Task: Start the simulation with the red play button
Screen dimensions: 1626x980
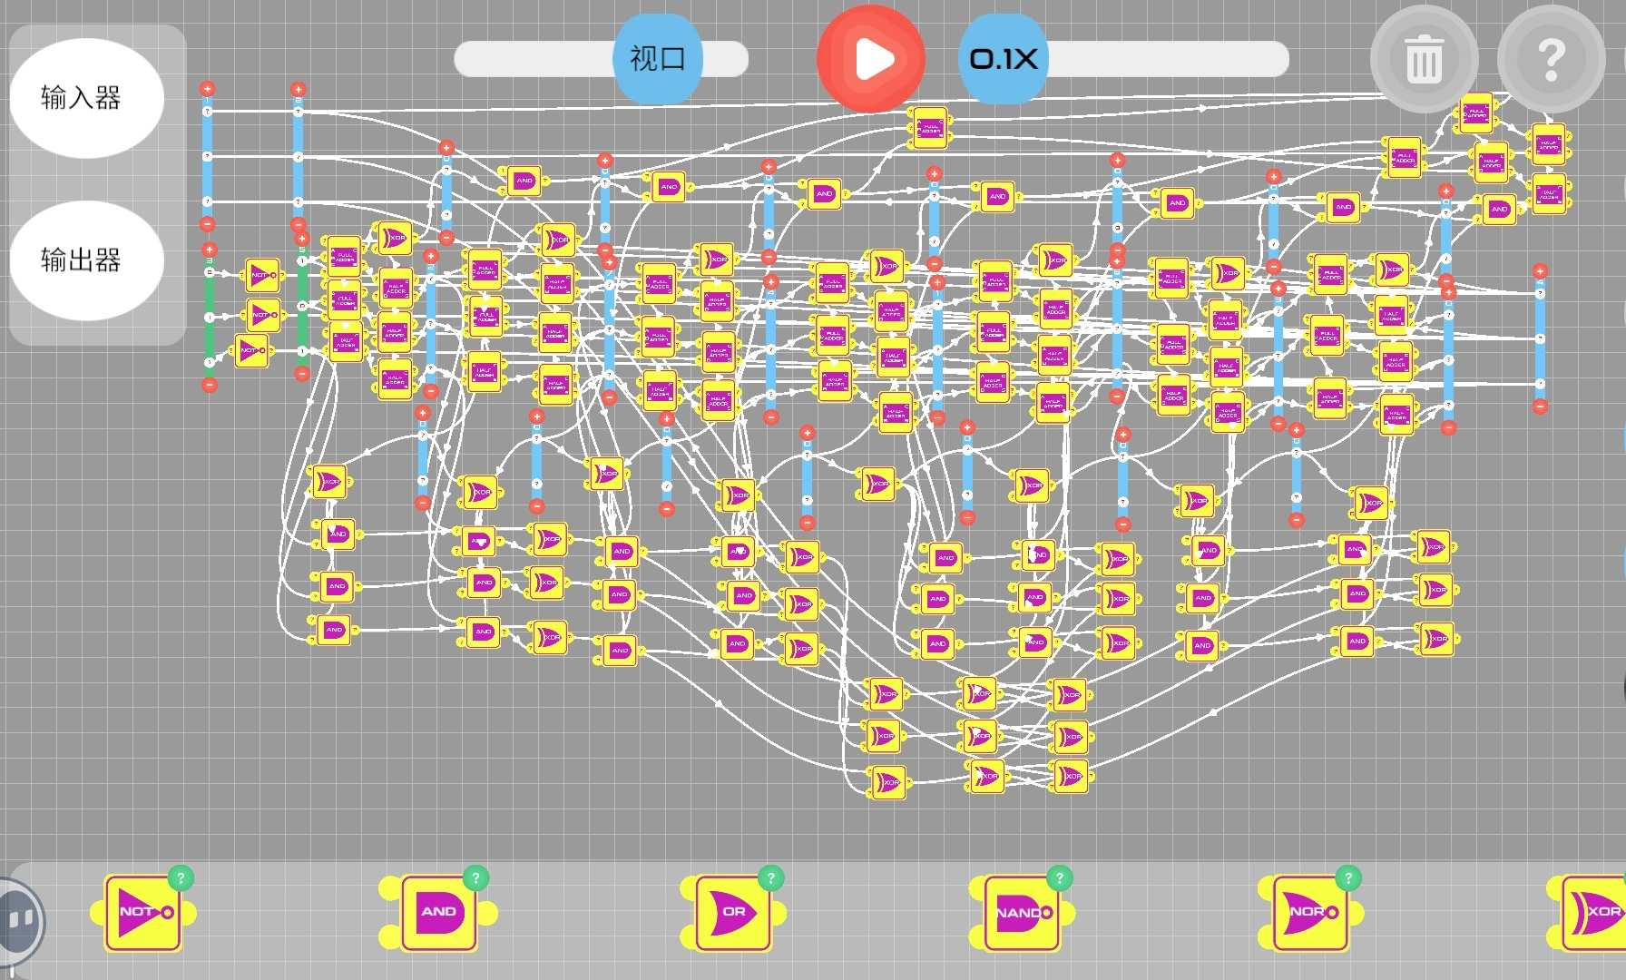Action: coord(871,59)
